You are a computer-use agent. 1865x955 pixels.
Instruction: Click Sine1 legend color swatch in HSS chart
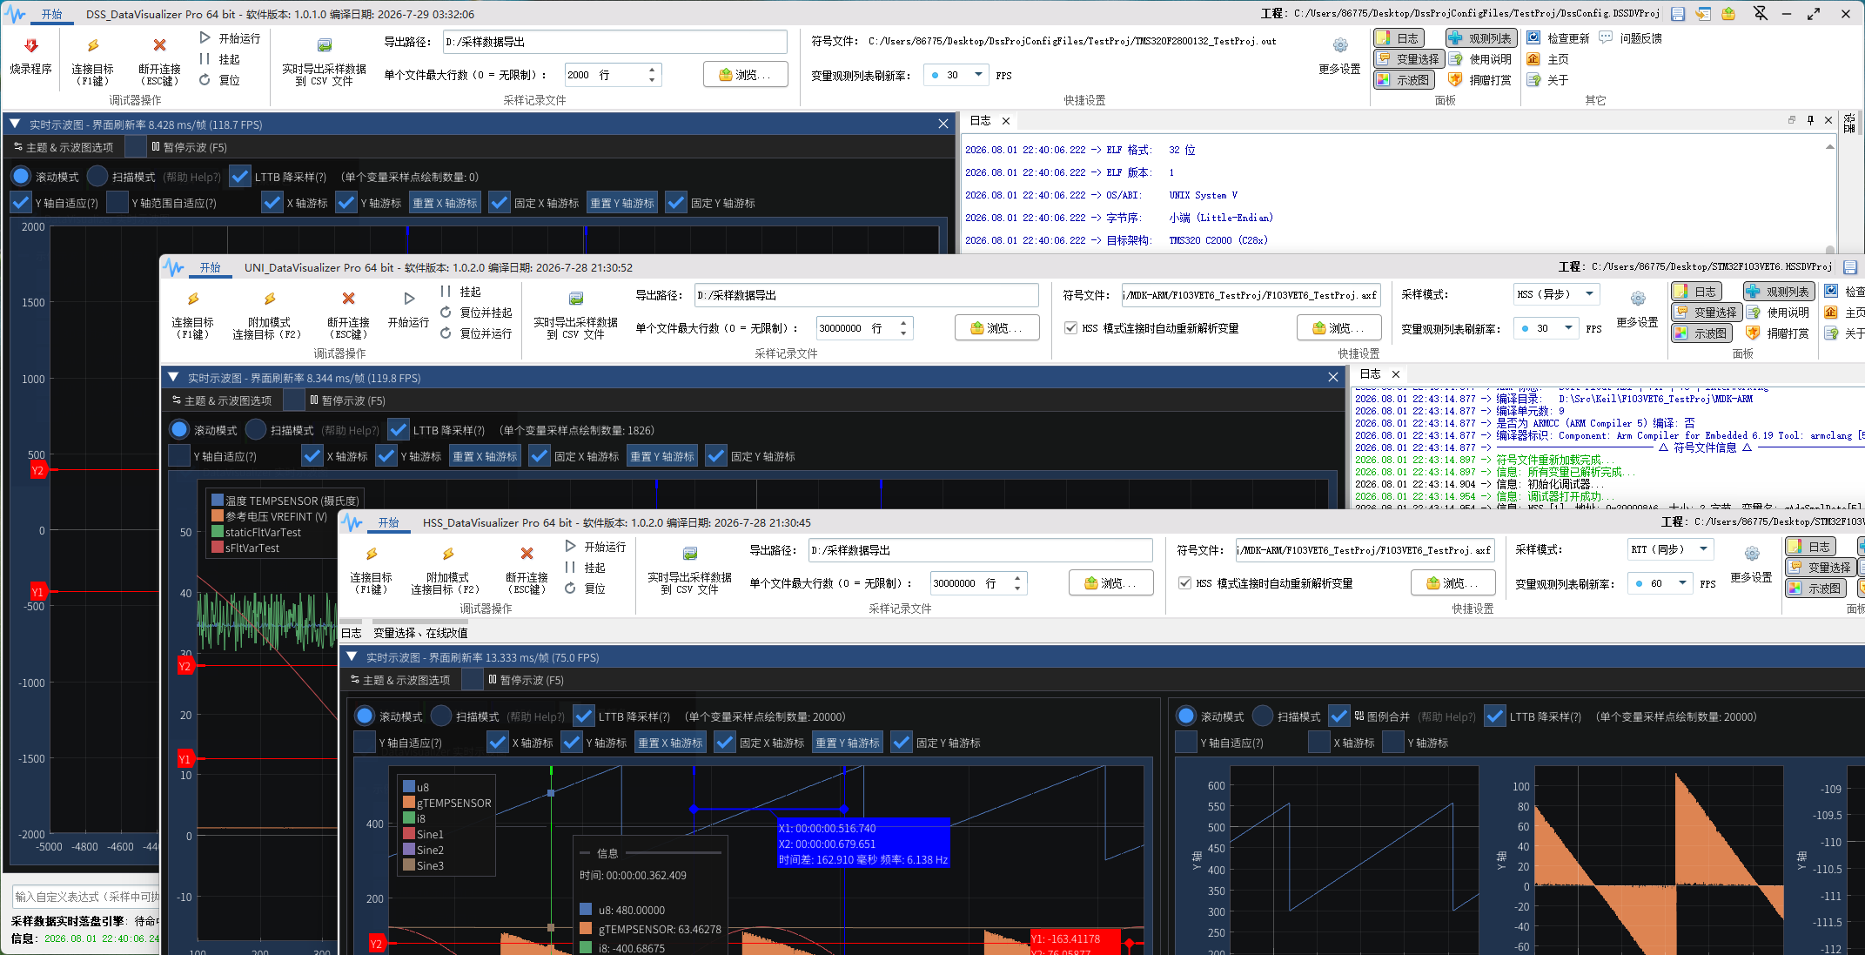pyautogui.click(x=408, y=834)
